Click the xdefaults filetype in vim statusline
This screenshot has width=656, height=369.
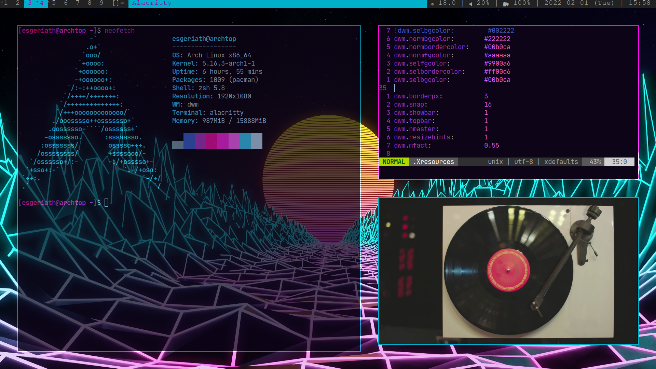tap(561, 162)
